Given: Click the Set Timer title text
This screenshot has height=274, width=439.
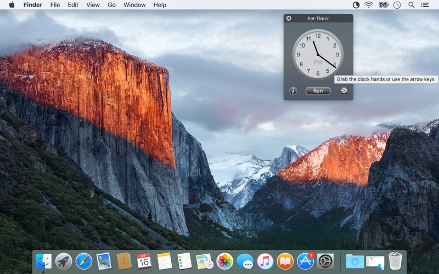Looking at the screenshot, I should 318,19.
